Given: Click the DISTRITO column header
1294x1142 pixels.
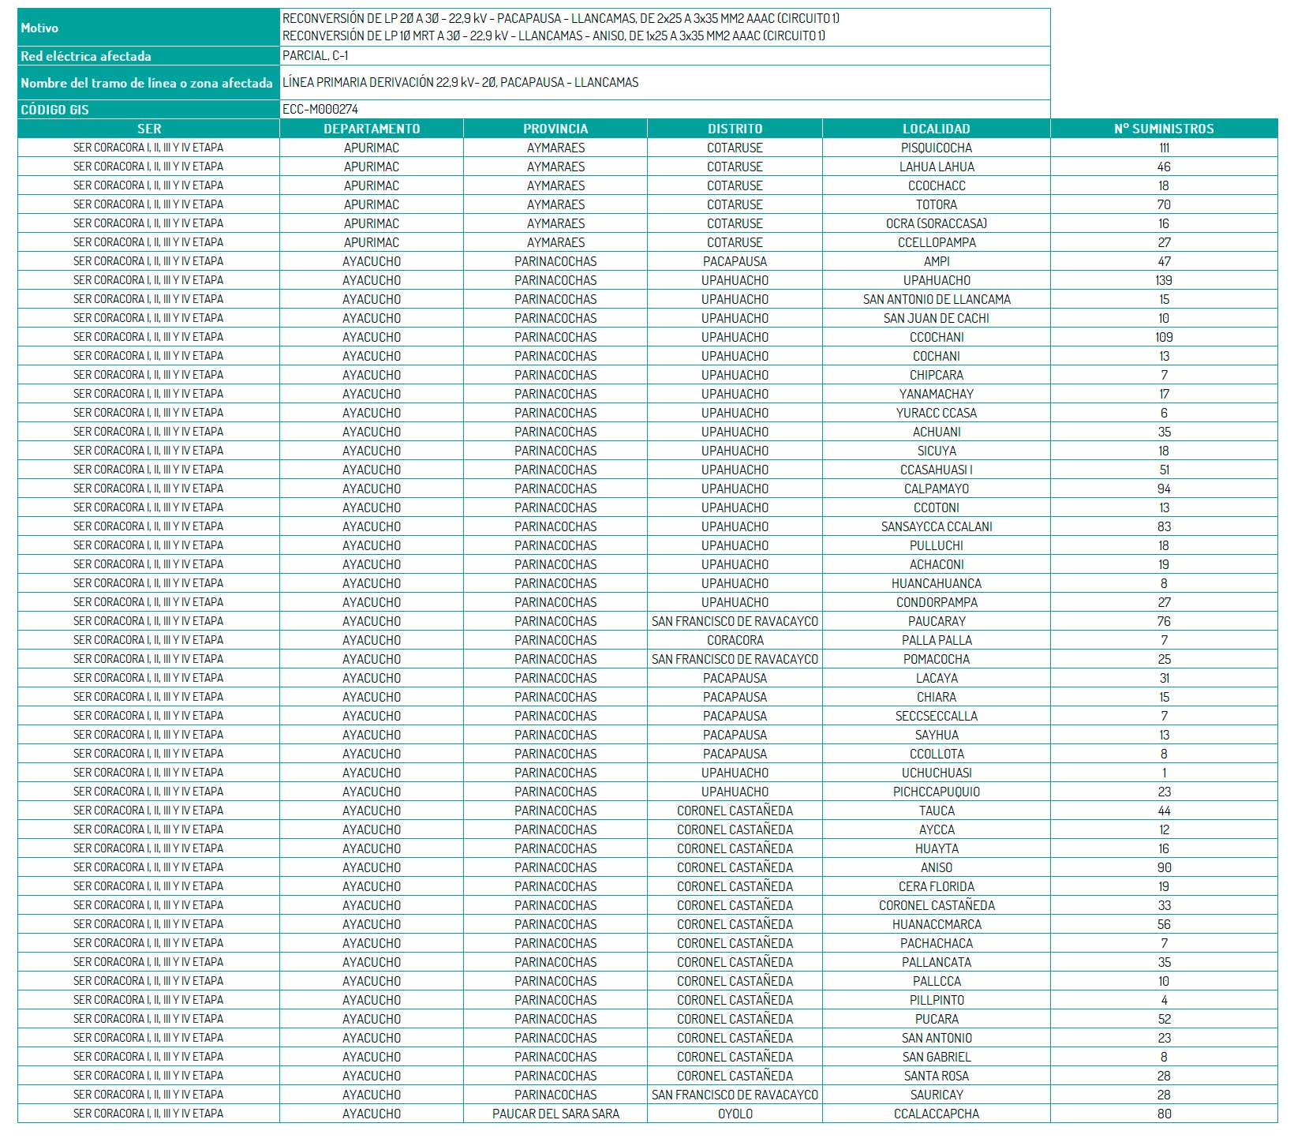Looking at the screenshot, I should click(x=735, y=129).
